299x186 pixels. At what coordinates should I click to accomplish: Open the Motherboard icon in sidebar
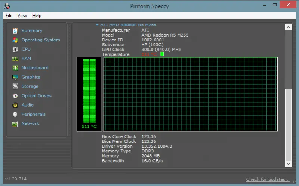point(15,68)
